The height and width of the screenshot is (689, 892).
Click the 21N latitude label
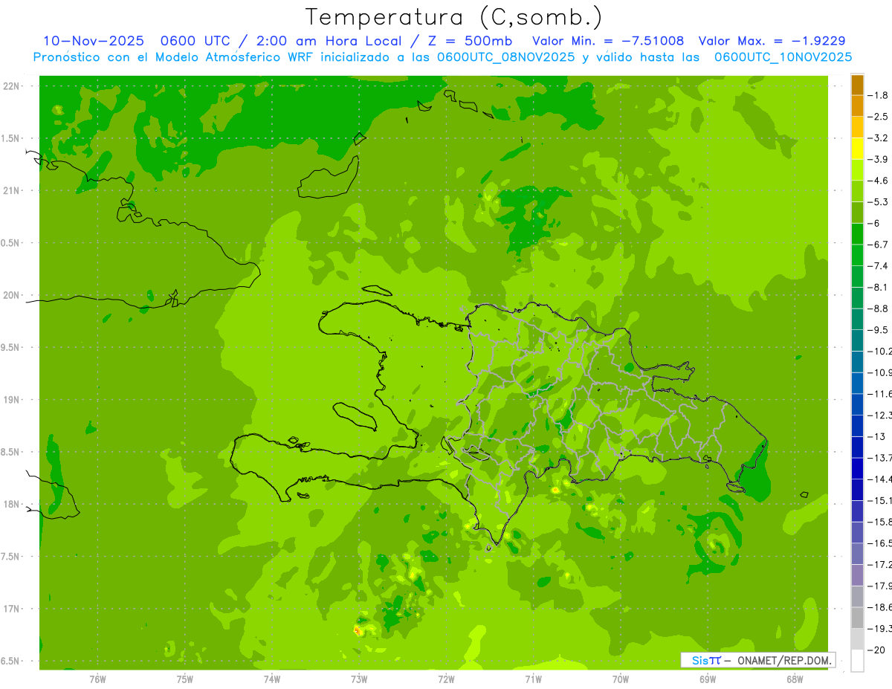12,190
